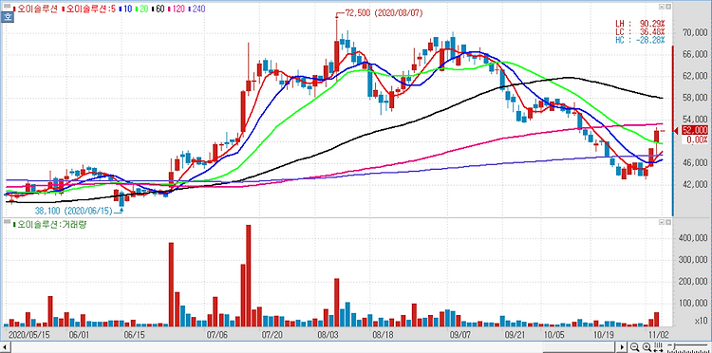Viewport: 712px width, 353px height.
Task: Click the 0.00% change label
Action: click(695, 139)
